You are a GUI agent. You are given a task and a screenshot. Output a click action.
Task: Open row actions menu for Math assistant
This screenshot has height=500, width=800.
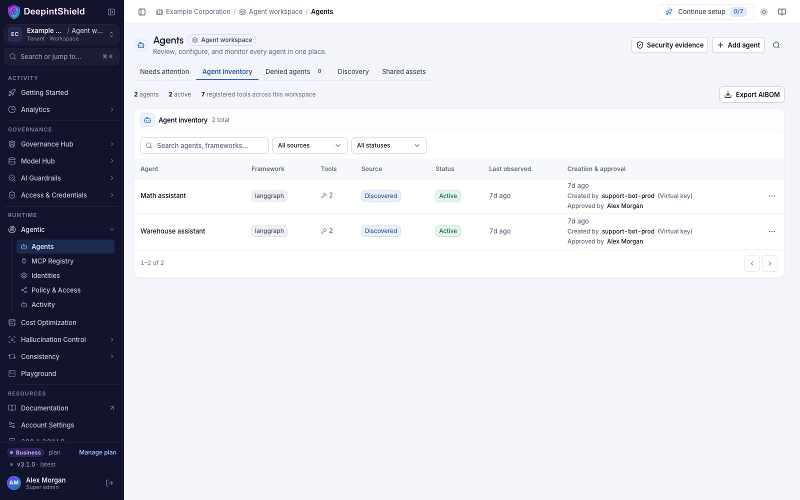click(772, 196)
